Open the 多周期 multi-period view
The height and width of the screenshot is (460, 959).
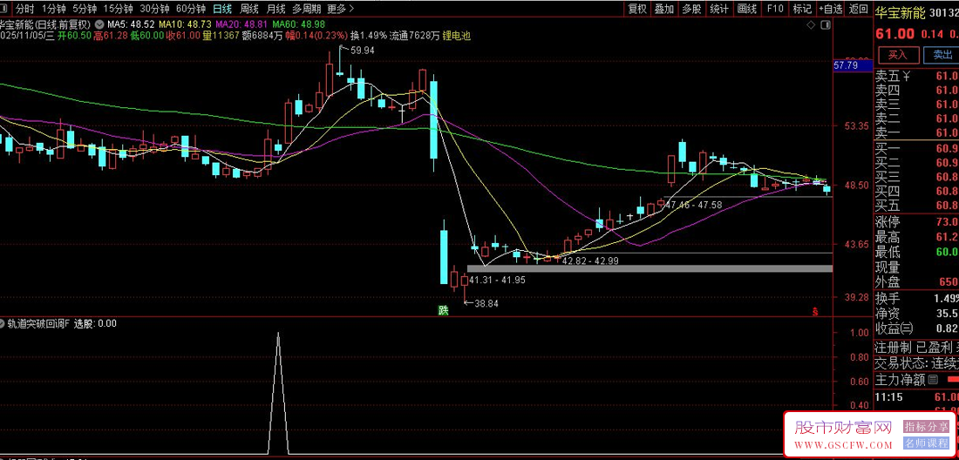pos(306,9)
